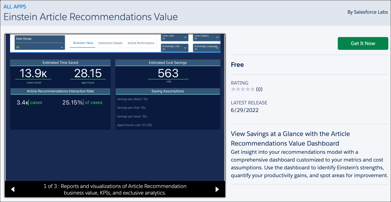The width and height of the screenshot is (391, 202).
Task: Open the Knowledge_Title filter dropdown
Action: pyautogui.click(x=175, y=48)
